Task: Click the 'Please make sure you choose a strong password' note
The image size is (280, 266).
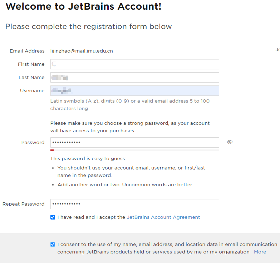Action: pos(130,127)
